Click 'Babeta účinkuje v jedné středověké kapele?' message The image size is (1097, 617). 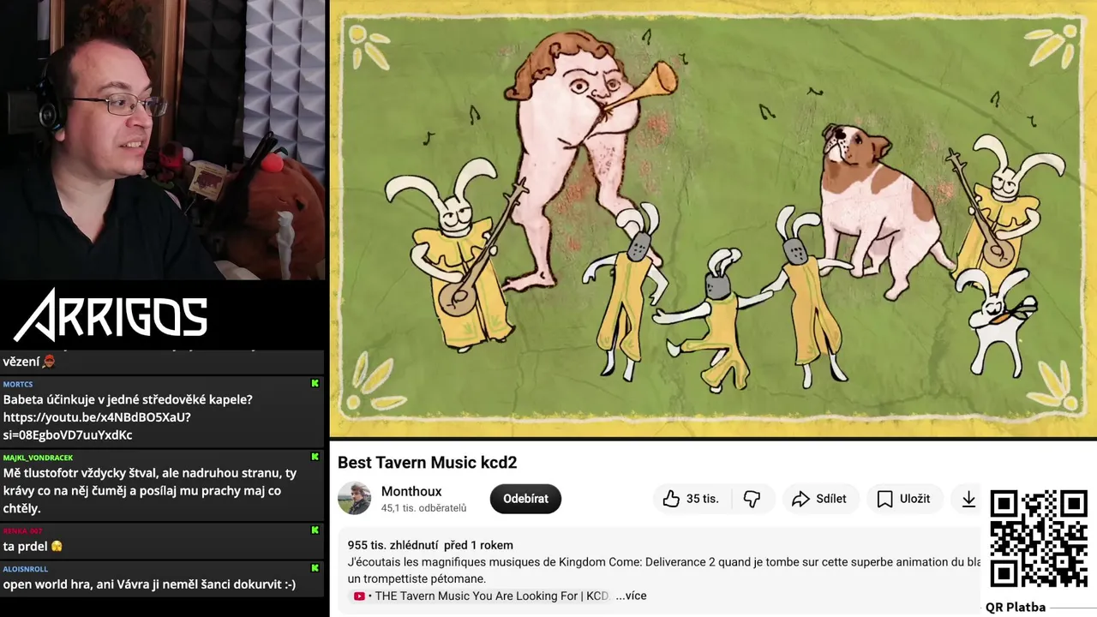point(128,399)
